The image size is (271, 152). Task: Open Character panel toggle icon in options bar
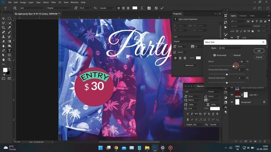(x=149, y=8)
